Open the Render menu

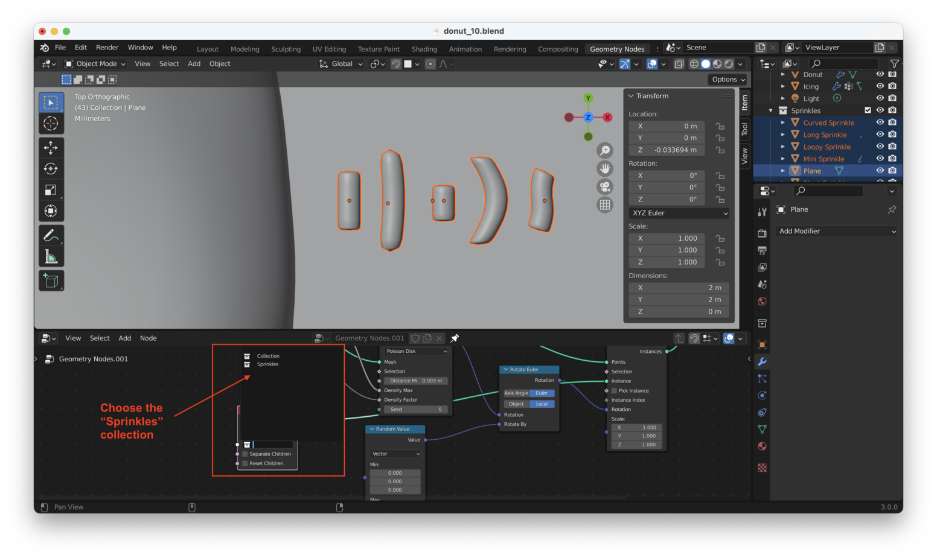point(107,48)
